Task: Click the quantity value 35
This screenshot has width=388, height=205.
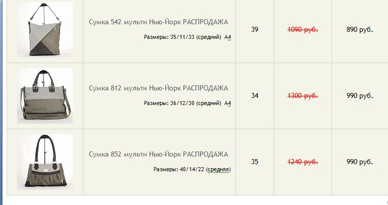Action: point(255,162)
